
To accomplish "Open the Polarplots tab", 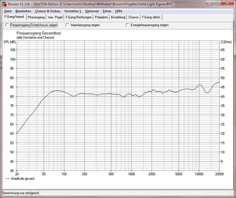I will click(102, 17).
